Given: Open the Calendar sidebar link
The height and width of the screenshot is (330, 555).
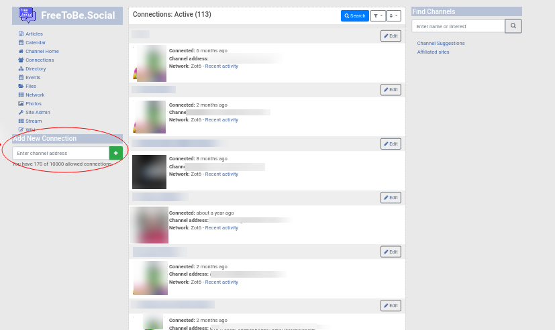Looking at the screenshot, I should click(36, 42).
